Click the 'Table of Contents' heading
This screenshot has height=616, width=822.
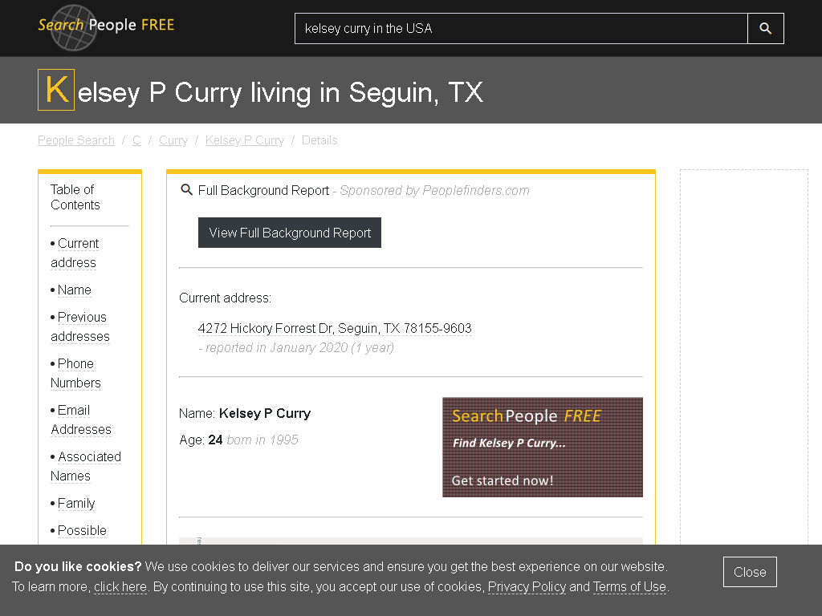tap(75, 197)
